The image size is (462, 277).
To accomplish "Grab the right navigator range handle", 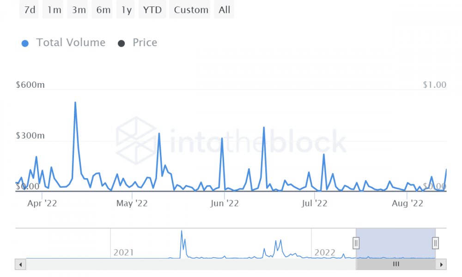I will [x=436, y=243].
